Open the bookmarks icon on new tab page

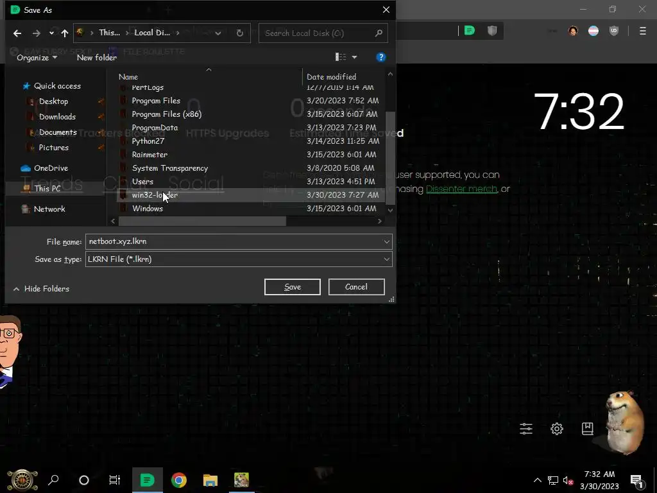tap(588, 428)
